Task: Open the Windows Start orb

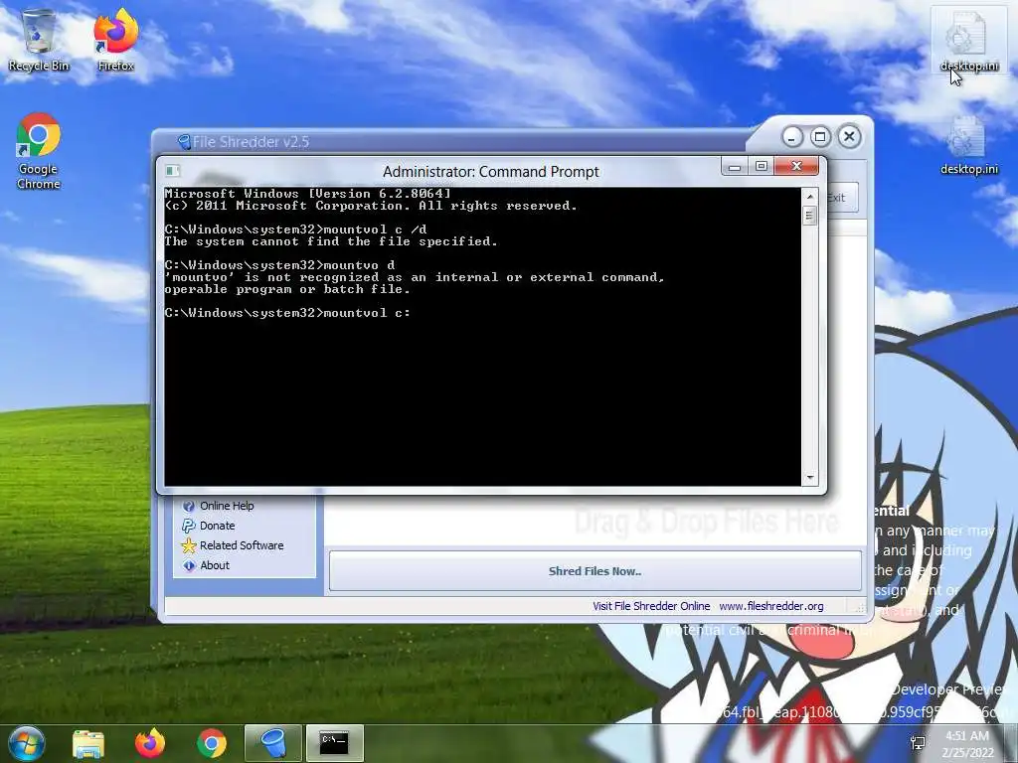Action: pyautogui.click(x=27, y=743)
